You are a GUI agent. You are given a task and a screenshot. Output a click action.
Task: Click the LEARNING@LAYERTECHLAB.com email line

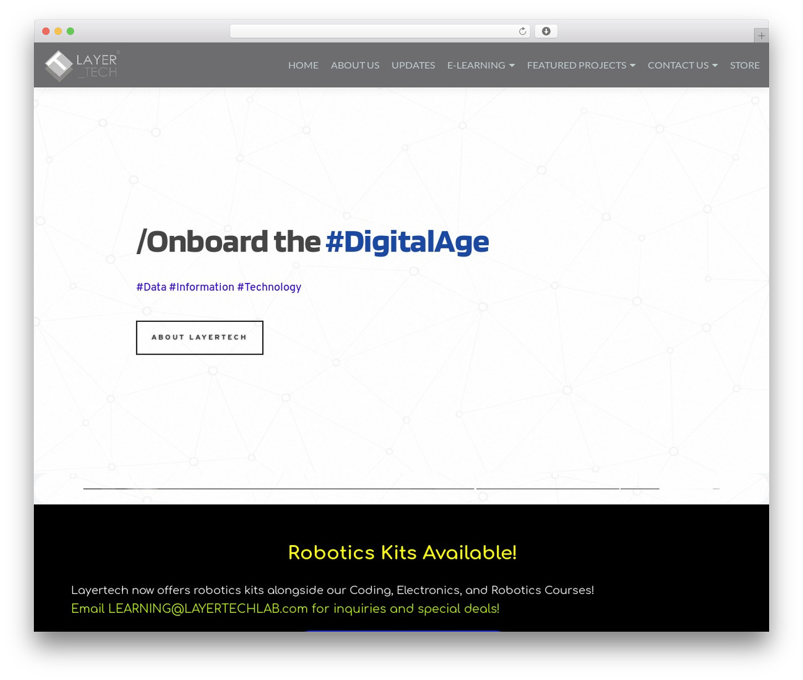(285, 608)
